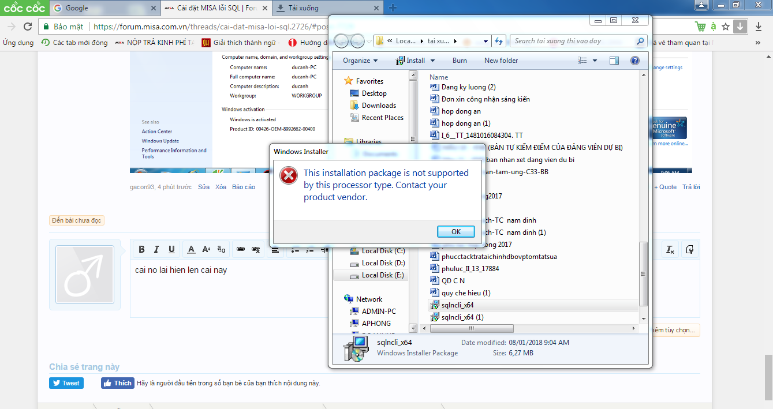Select ADMIN-PC under Network
Viewport: 773px width, 409px height.
[373, 312]
